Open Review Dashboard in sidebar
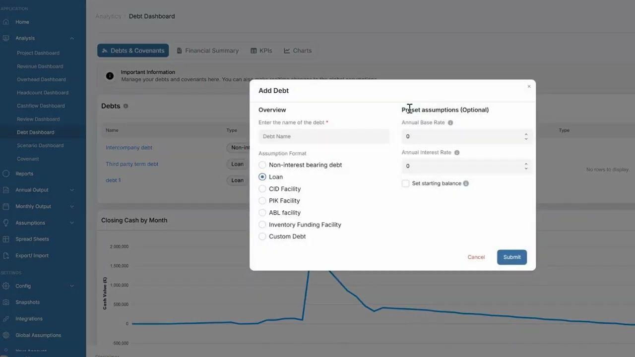The image size is (635, 357). [38, 119]
